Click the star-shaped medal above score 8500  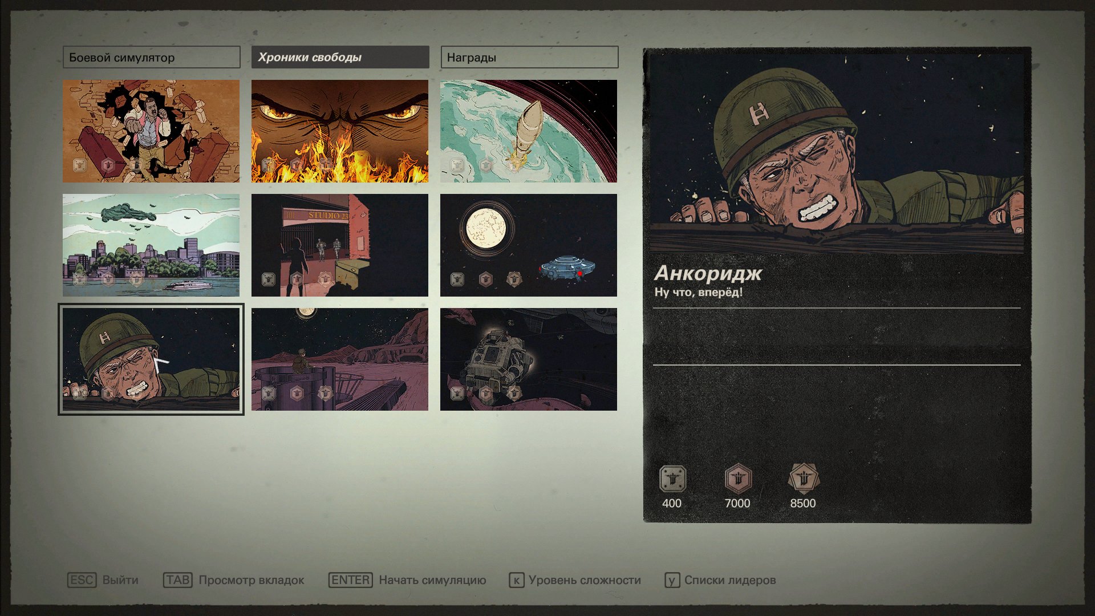(804, 479)
